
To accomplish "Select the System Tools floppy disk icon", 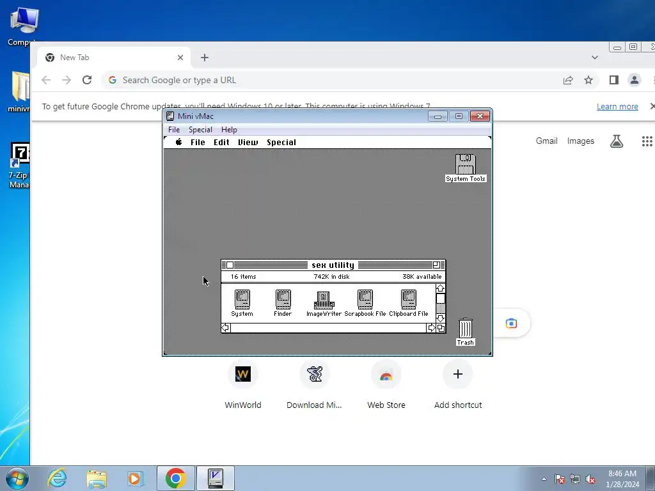I will 466,164.
